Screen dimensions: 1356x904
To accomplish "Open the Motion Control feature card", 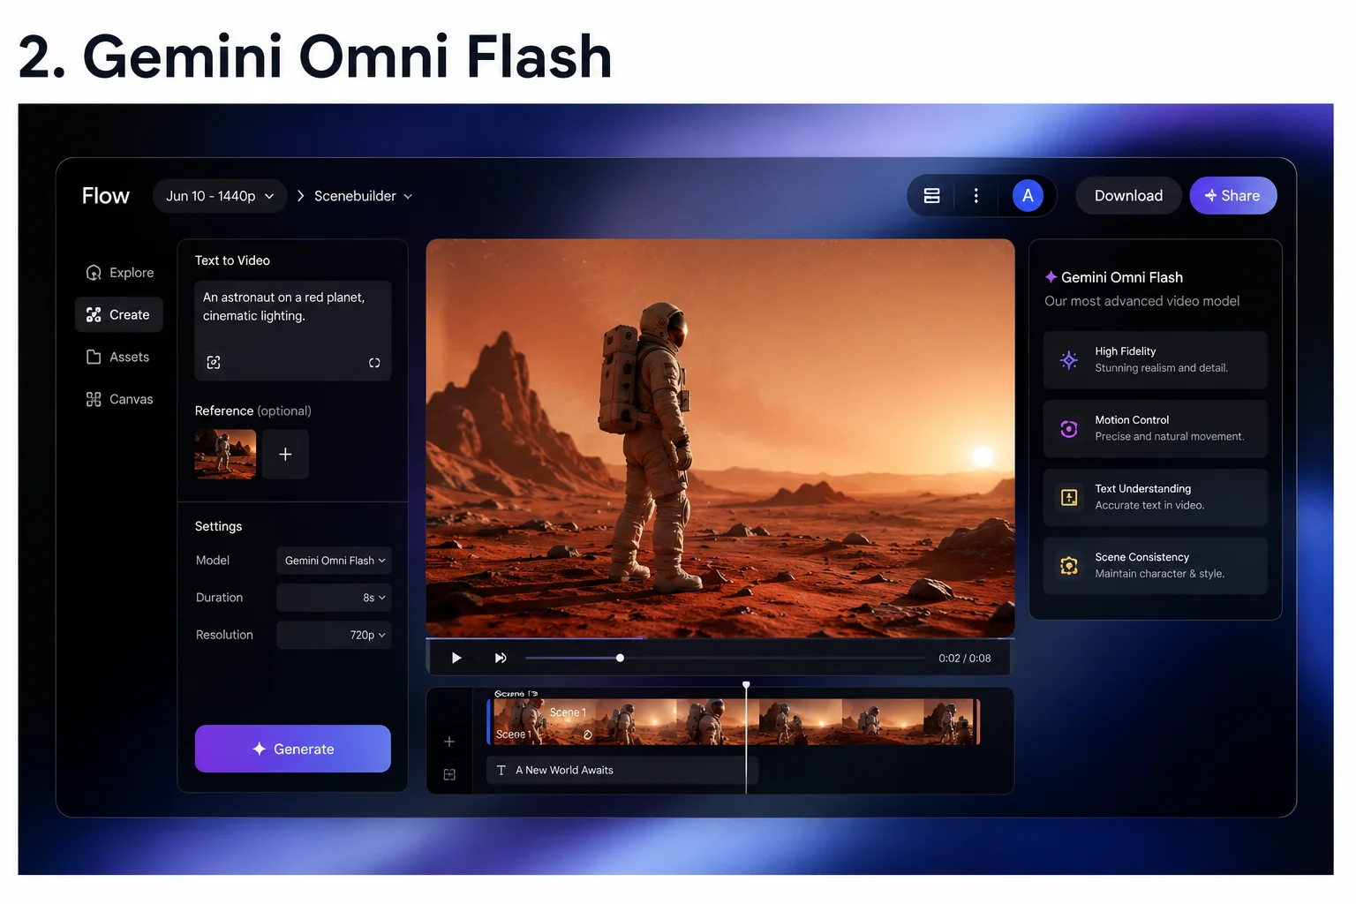I will point(1156,429).
